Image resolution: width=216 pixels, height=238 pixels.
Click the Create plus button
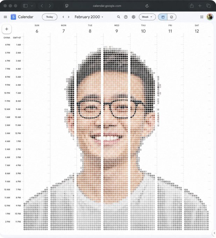(7, 29)
